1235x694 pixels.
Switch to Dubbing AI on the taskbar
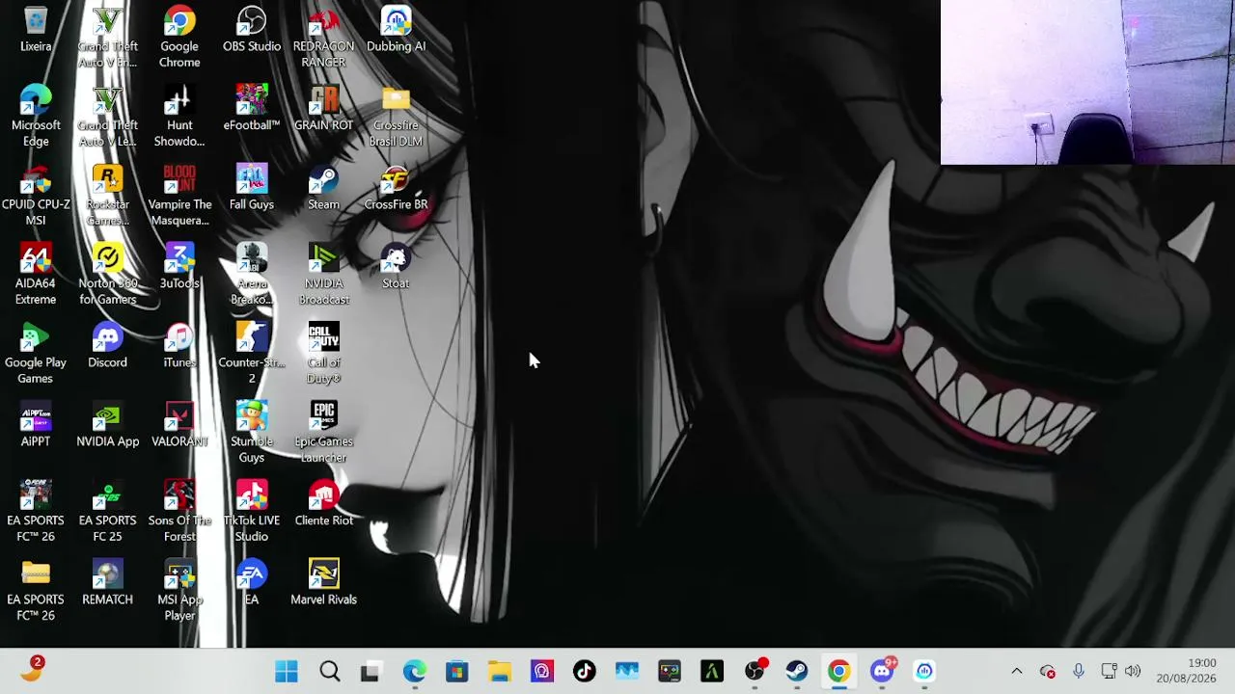(924, 671)
